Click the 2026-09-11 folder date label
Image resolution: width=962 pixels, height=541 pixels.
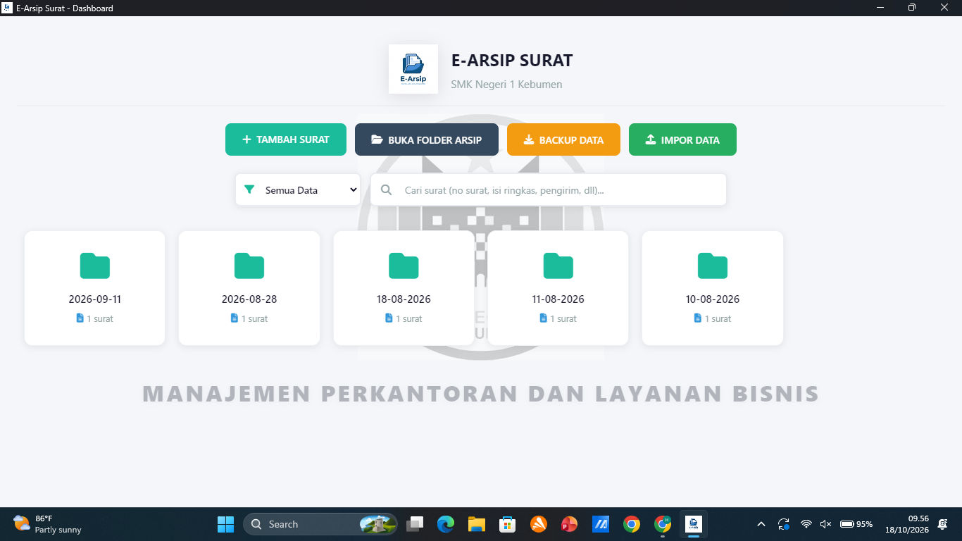pyautogui.click(x=95, y=299)
